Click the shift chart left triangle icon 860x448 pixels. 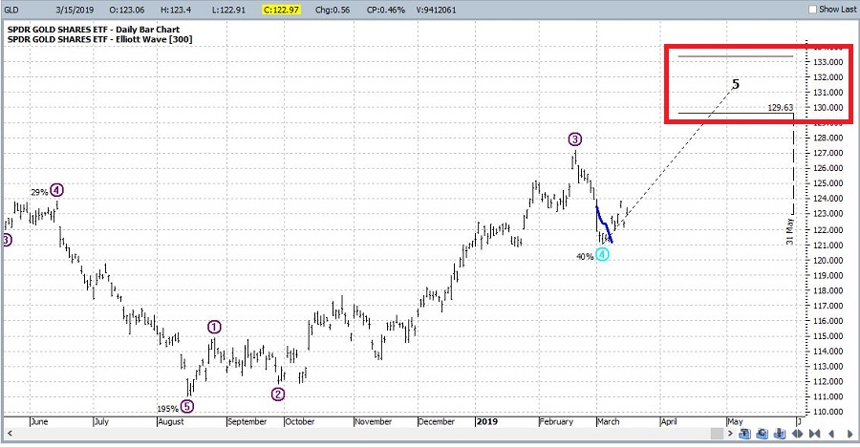click(831, 435)
